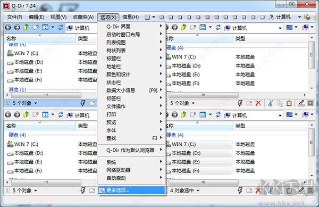Select WIN 7 (C:) in top-left pane
Image resolution: width=319 pixels, height=207 pixels.
tap(23, 53)
